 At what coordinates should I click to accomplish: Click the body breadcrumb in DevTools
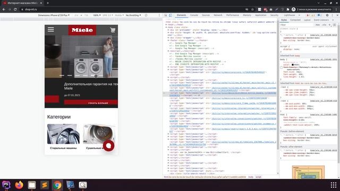[x=251, y=177]
